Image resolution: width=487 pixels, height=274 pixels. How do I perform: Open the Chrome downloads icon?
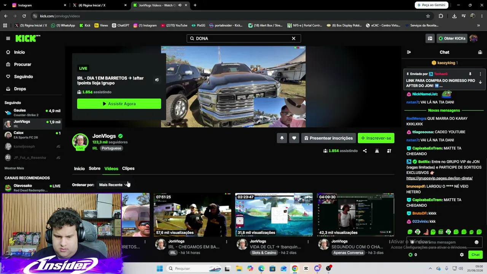click(x=454, y=16)
